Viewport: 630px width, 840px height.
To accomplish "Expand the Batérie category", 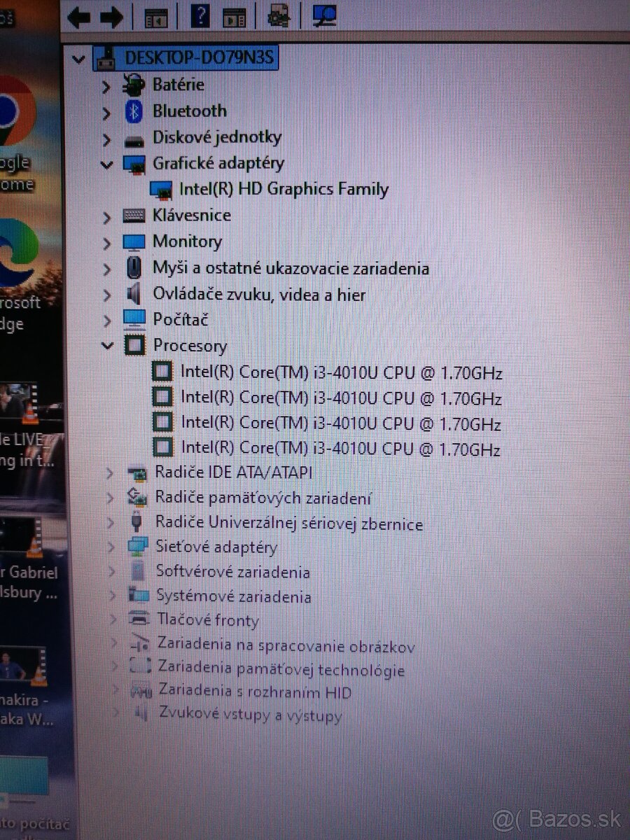I will click(x=106, y=87).
